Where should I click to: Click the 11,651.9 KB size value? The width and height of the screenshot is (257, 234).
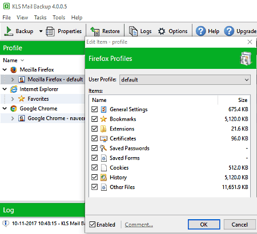[235, 187]
